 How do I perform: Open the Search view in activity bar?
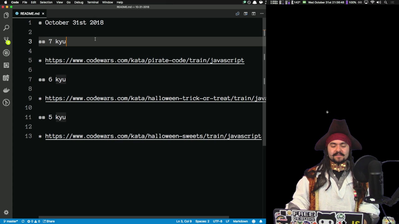[6, 28]
